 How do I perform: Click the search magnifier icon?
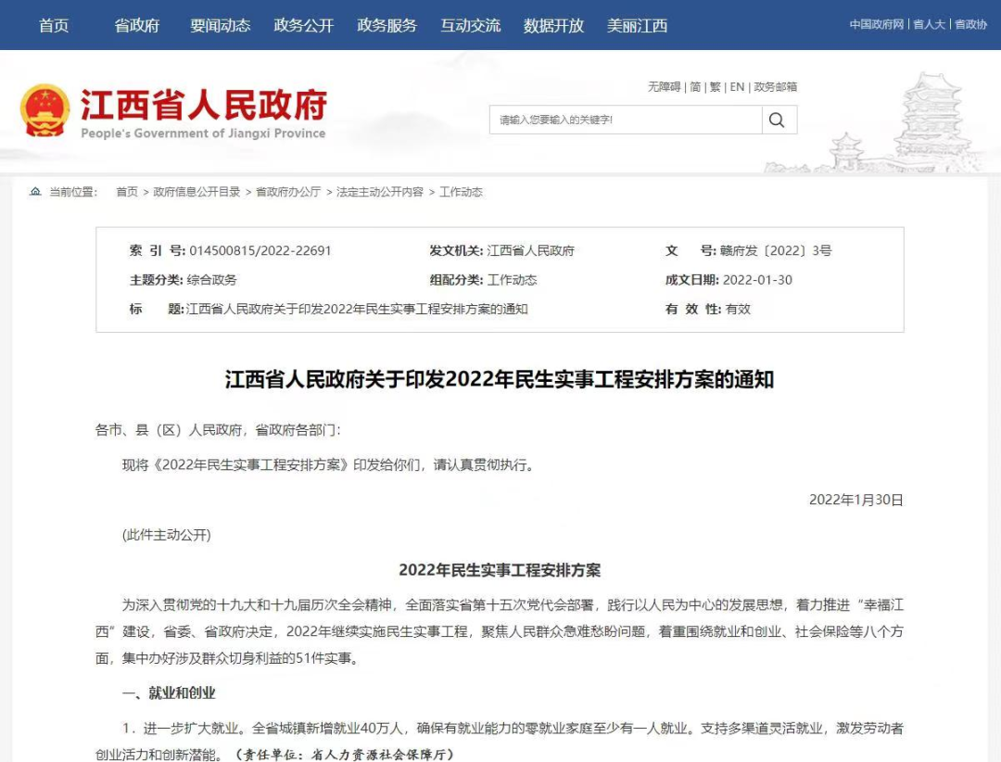click(777, 120)
